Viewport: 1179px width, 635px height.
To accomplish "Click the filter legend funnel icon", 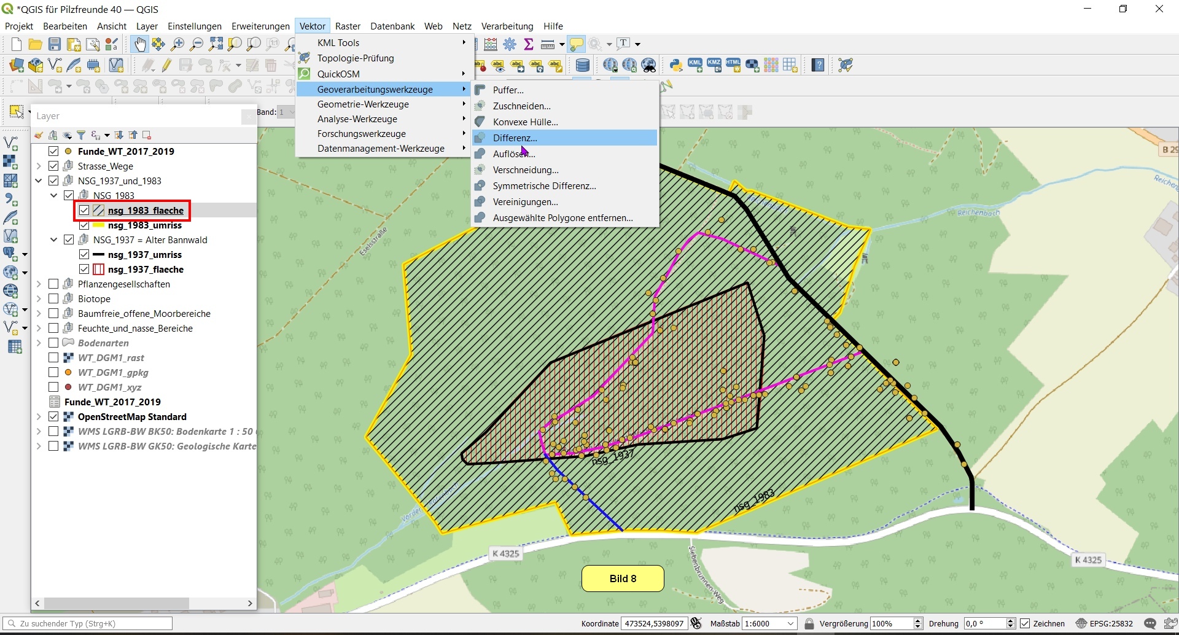I will tap(81, 135).
